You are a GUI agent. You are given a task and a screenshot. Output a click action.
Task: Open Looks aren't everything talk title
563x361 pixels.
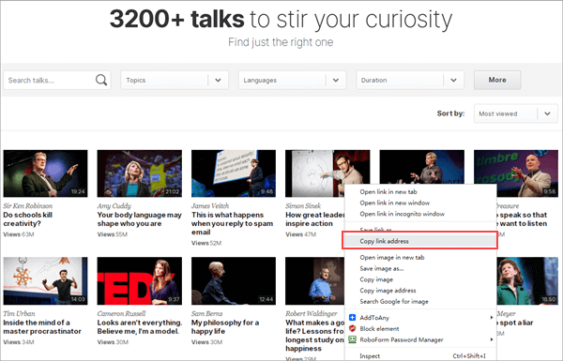tap(139, 326)
